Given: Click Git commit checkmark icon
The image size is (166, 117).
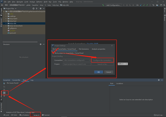Looking at the screenshot, I should (144, 5).
